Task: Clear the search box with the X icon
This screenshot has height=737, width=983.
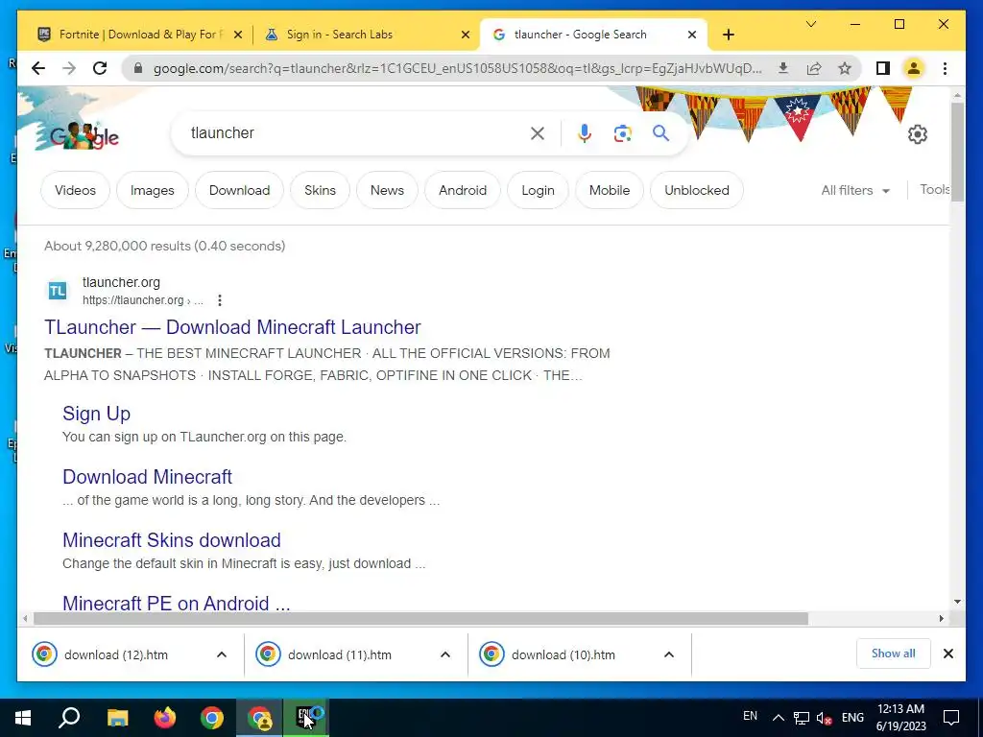Action: click(x=538, y=132)
